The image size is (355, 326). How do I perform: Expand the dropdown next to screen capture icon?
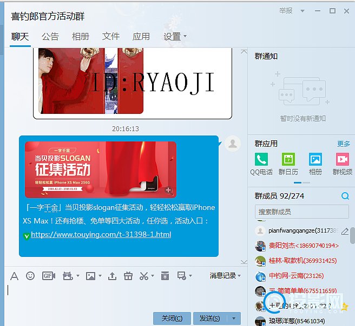(x=78, y=276)
